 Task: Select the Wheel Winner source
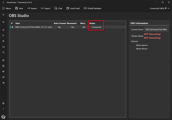point(142,49)
